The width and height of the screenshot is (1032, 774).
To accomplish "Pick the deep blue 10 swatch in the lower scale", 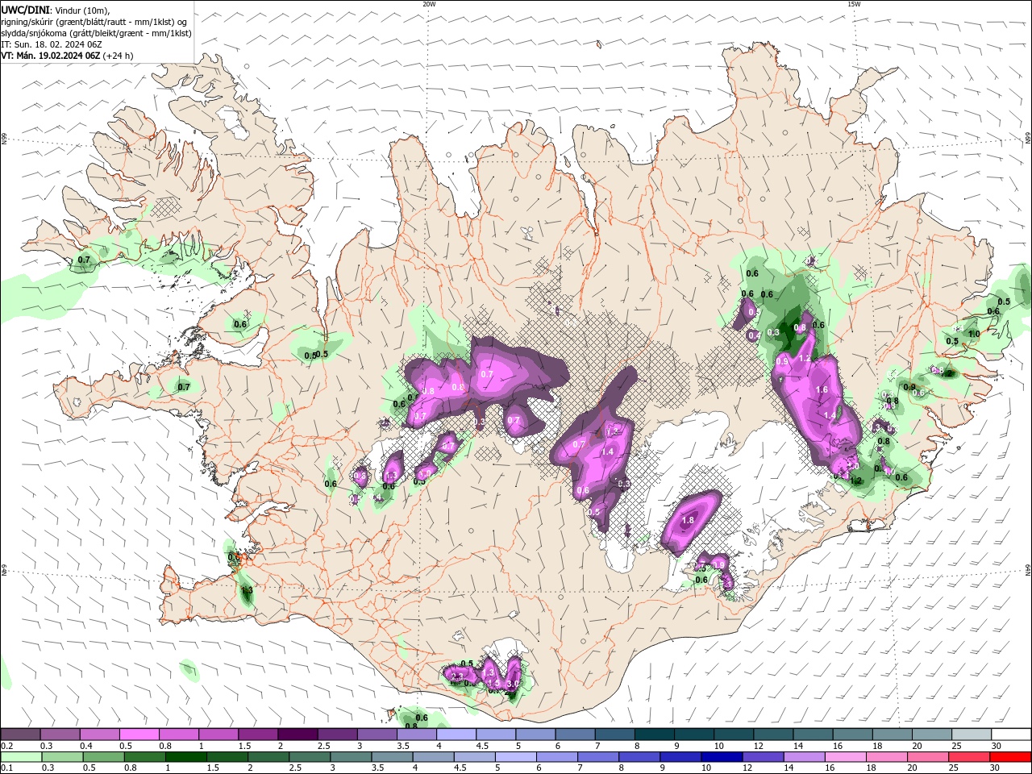I will [721, 757].
